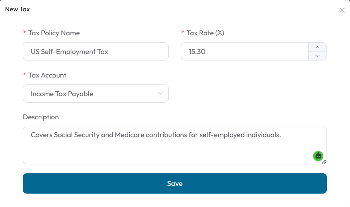Click the Tax Account label

tap(47, 75)
